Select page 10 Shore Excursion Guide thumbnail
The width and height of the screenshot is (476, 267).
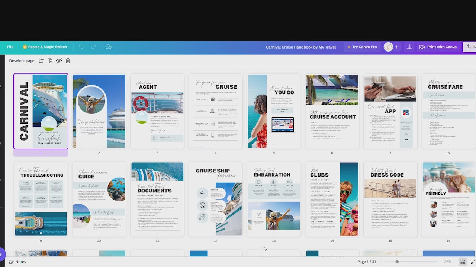[99, 199]
